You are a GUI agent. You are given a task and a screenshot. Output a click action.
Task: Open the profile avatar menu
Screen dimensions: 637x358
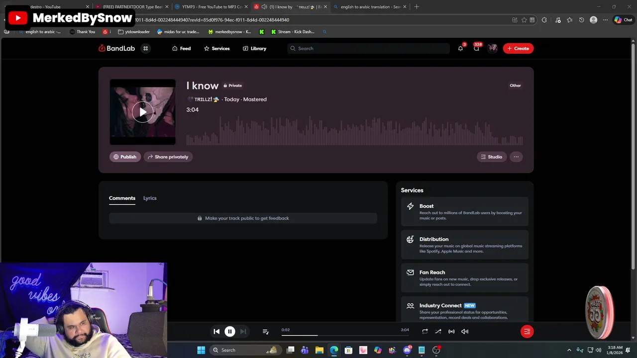(493, 48)
